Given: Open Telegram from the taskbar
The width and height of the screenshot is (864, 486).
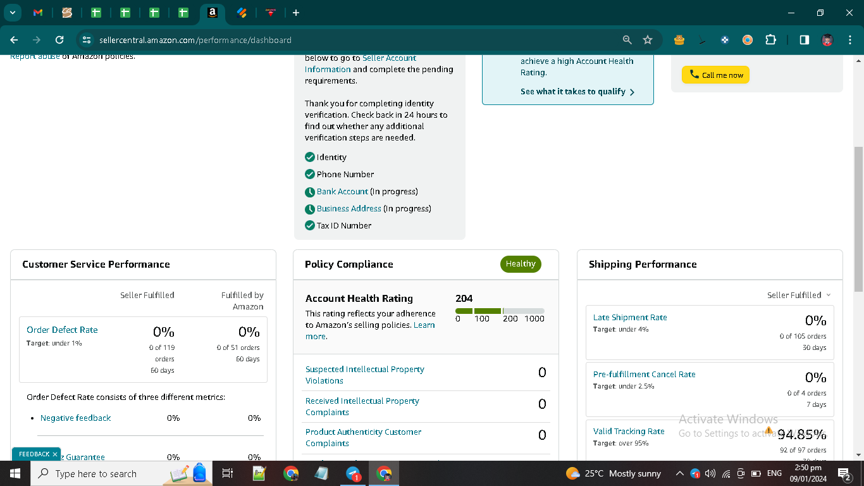Looking at the screenshot, I should pyautogui.click(x=353, y=473).
